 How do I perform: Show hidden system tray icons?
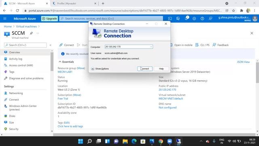(201, 141)
